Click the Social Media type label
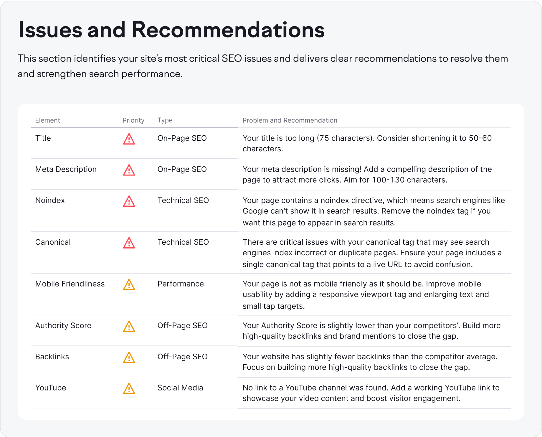The image size is (542, 437). coord(180,388)
